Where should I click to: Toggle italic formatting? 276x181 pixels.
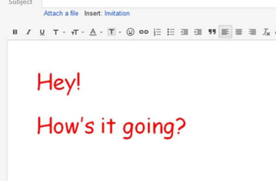click(x=29, y=32)
